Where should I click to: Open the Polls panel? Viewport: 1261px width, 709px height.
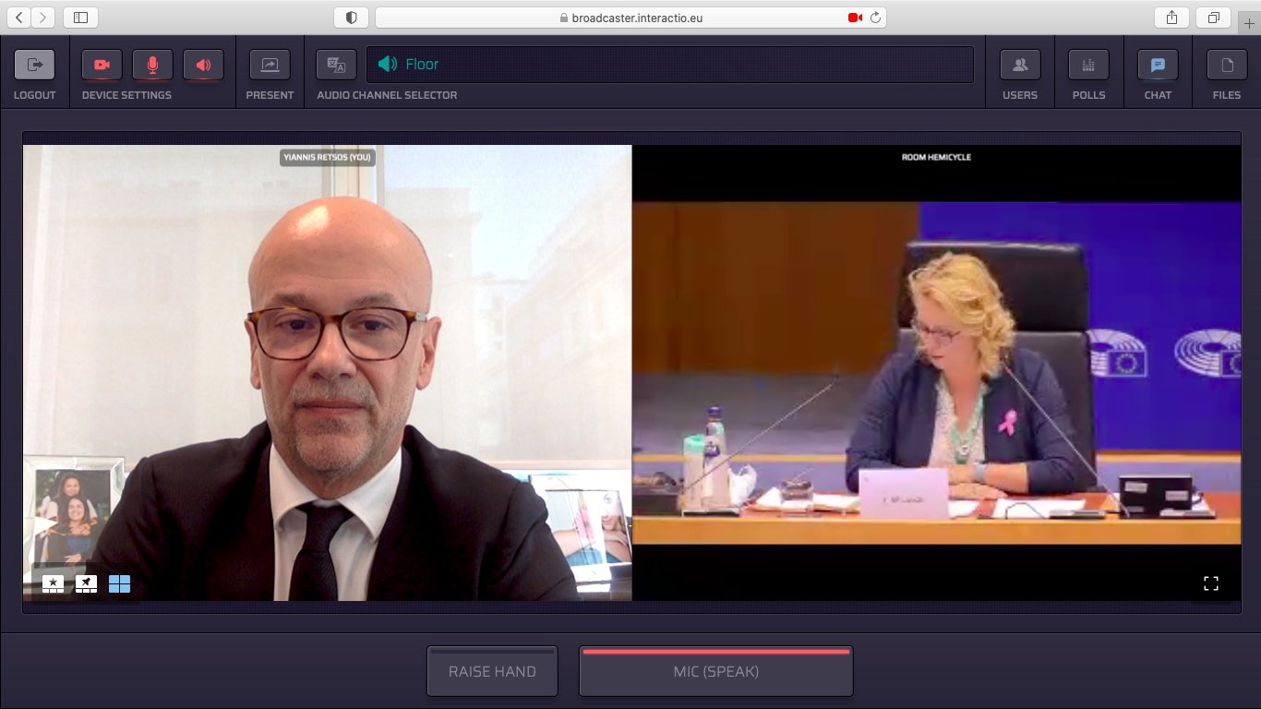(1088, 65)
